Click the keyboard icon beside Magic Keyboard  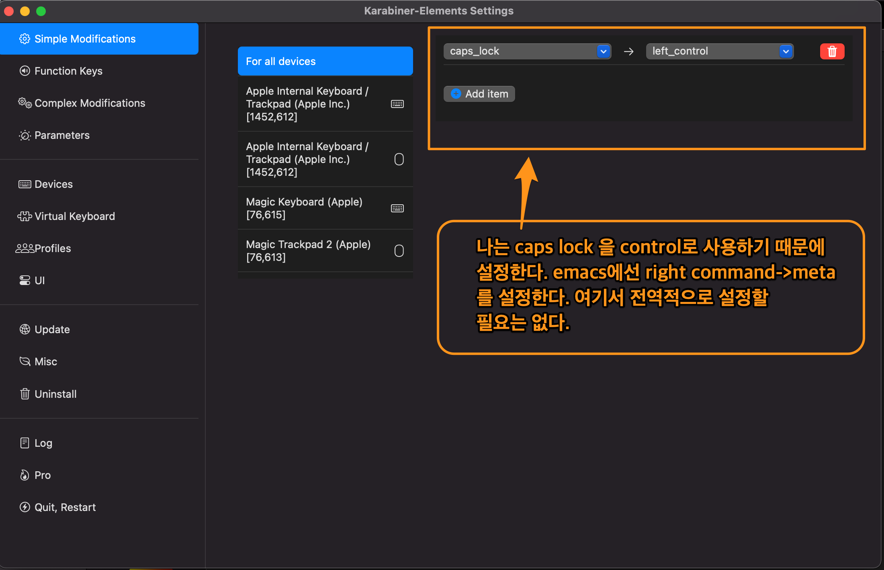tap(397, 208)
